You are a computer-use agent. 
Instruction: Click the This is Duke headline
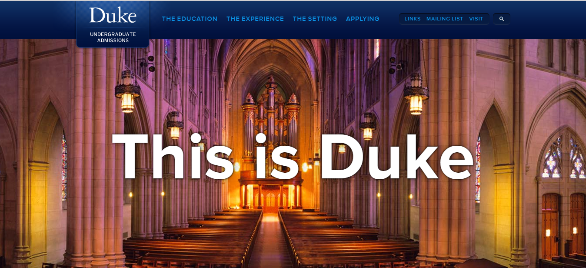point(293,157)
